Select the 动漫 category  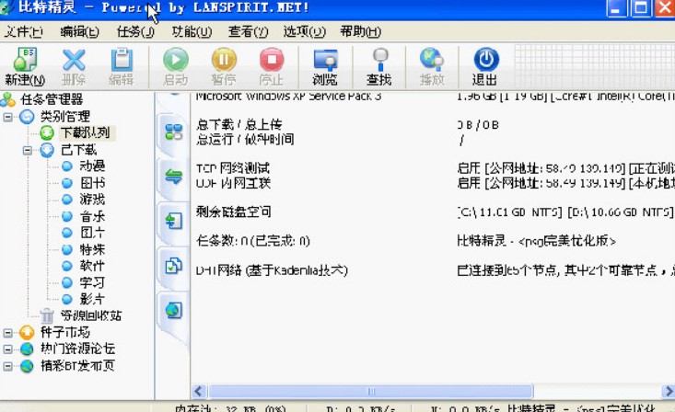pos(92,166)
